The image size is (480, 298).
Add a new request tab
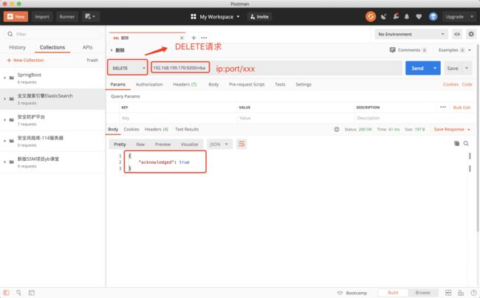pos(193,38)
